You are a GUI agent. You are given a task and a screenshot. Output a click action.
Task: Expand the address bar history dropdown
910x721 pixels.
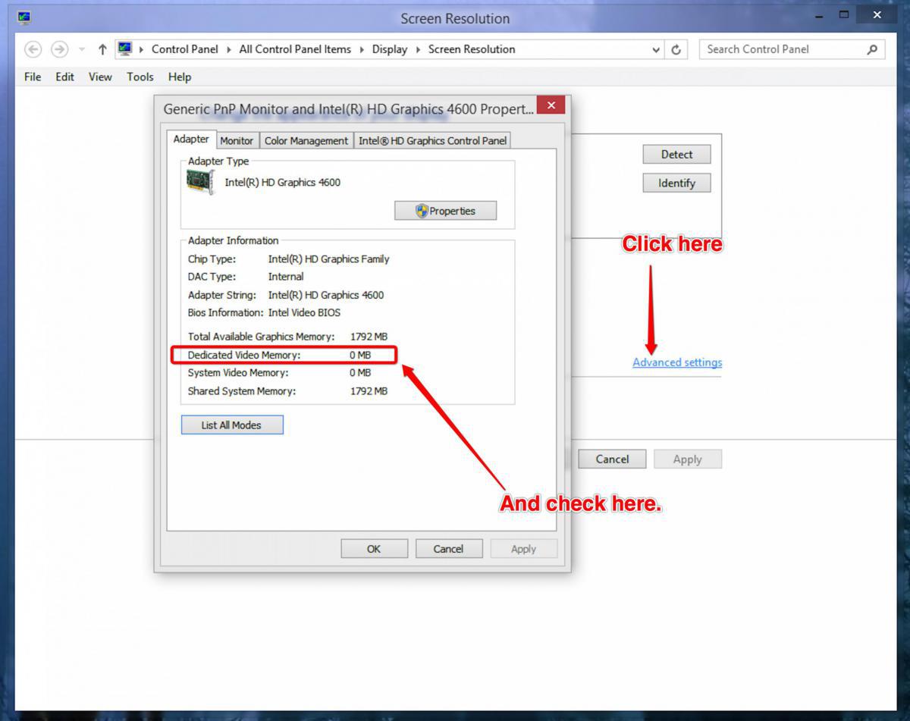[656, 50]
